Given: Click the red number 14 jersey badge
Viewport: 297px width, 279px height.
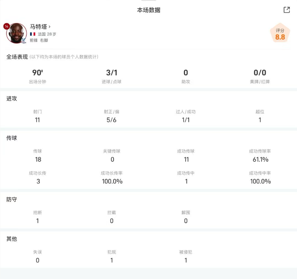Looking at the screenshot, I should pos(6,26).
